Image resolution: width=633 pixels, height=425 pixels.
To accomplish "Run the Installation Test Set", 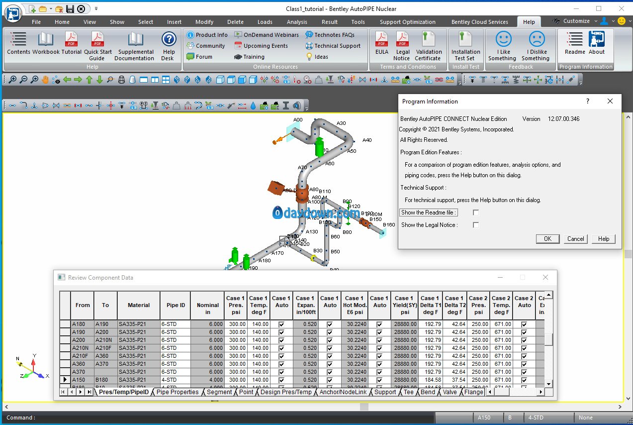I will (465, 46).
